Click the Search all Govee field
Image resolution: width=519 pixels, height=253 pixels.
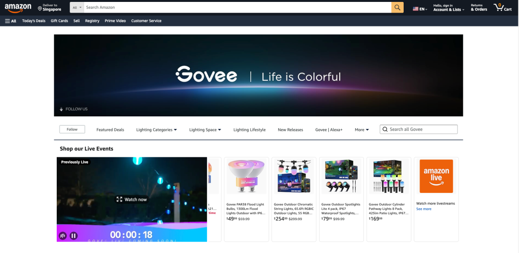419,129
